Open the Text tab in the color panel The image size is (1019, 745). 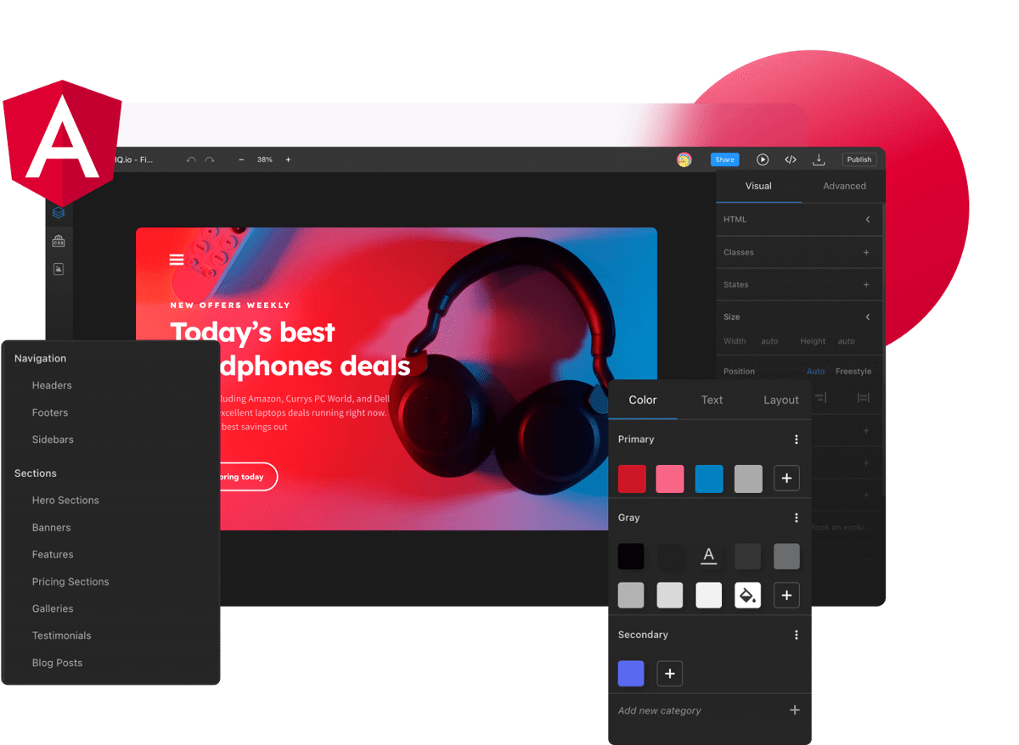[x=712, y=400]
